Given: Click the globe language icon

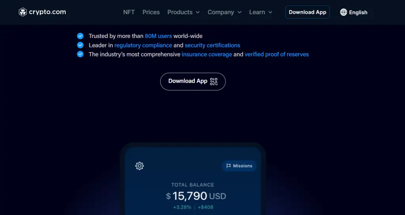Looking at the screenshot, I should (x=343, y=12).
